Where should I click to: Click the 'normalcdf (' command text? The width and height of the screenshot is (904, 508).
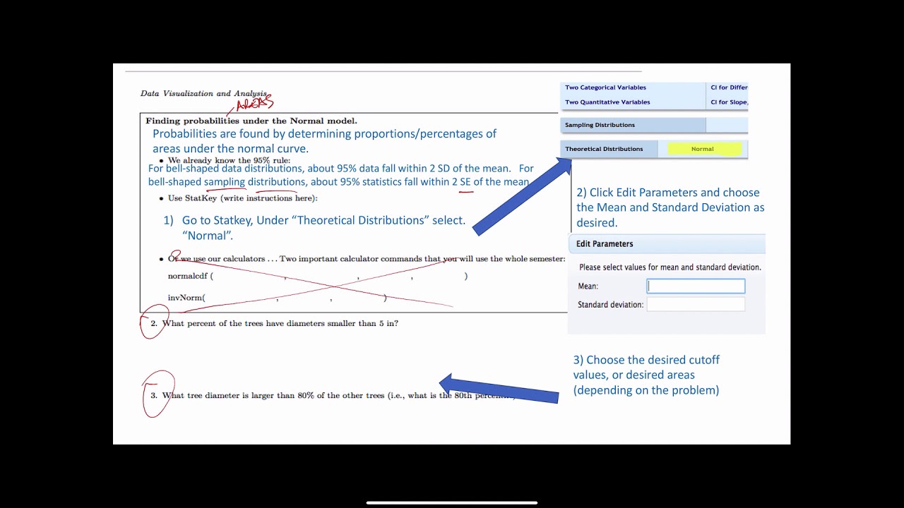point(191,276)
